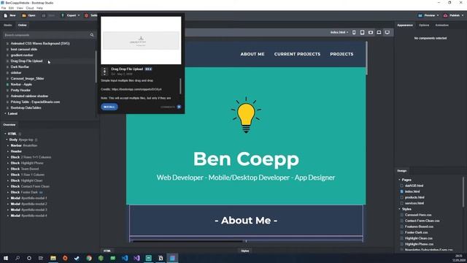
Task: Click ABOUT ME nav link on canvas
Action: click(x=252, y=54)
